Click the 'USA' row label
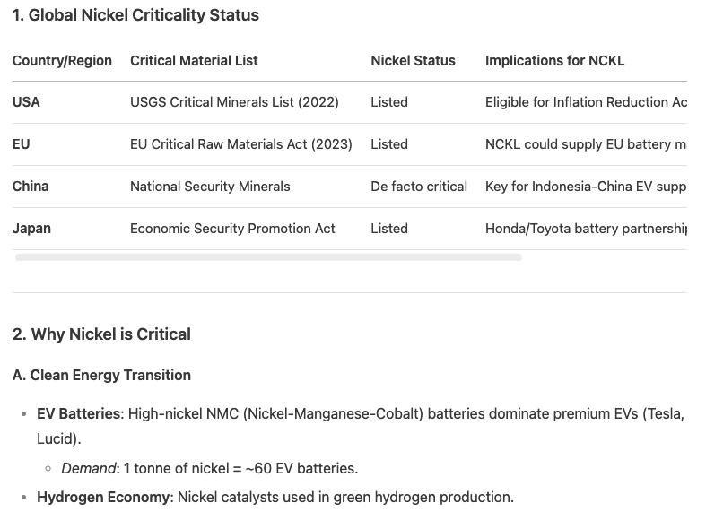The image size is (706, 512). tap(26, 102)
